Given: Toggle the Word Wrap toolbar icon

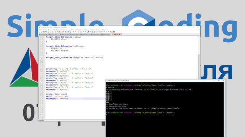Looking at the screenshot, I should pyautogui.click(x=83, y=32).
